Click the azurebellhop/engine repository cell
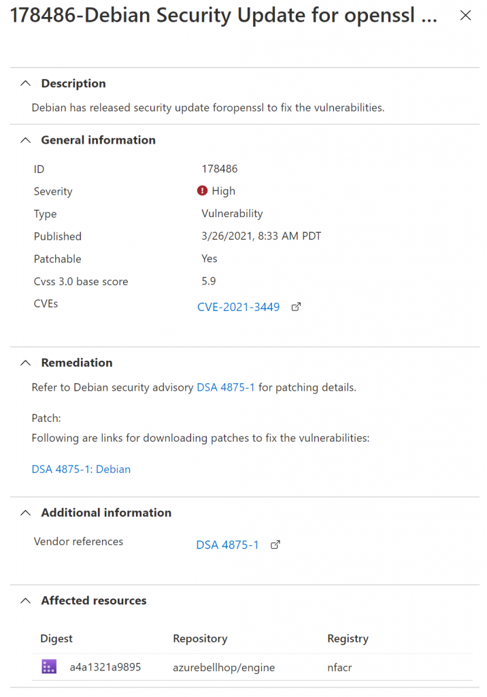This screenshot has height=697, width=487. point(224,668)
